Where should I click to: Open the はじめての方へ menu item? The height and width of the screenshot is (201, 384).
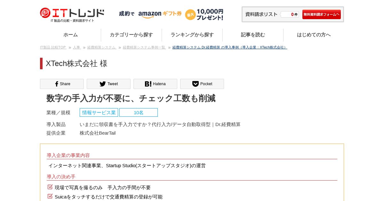click(x=314, y=35)
